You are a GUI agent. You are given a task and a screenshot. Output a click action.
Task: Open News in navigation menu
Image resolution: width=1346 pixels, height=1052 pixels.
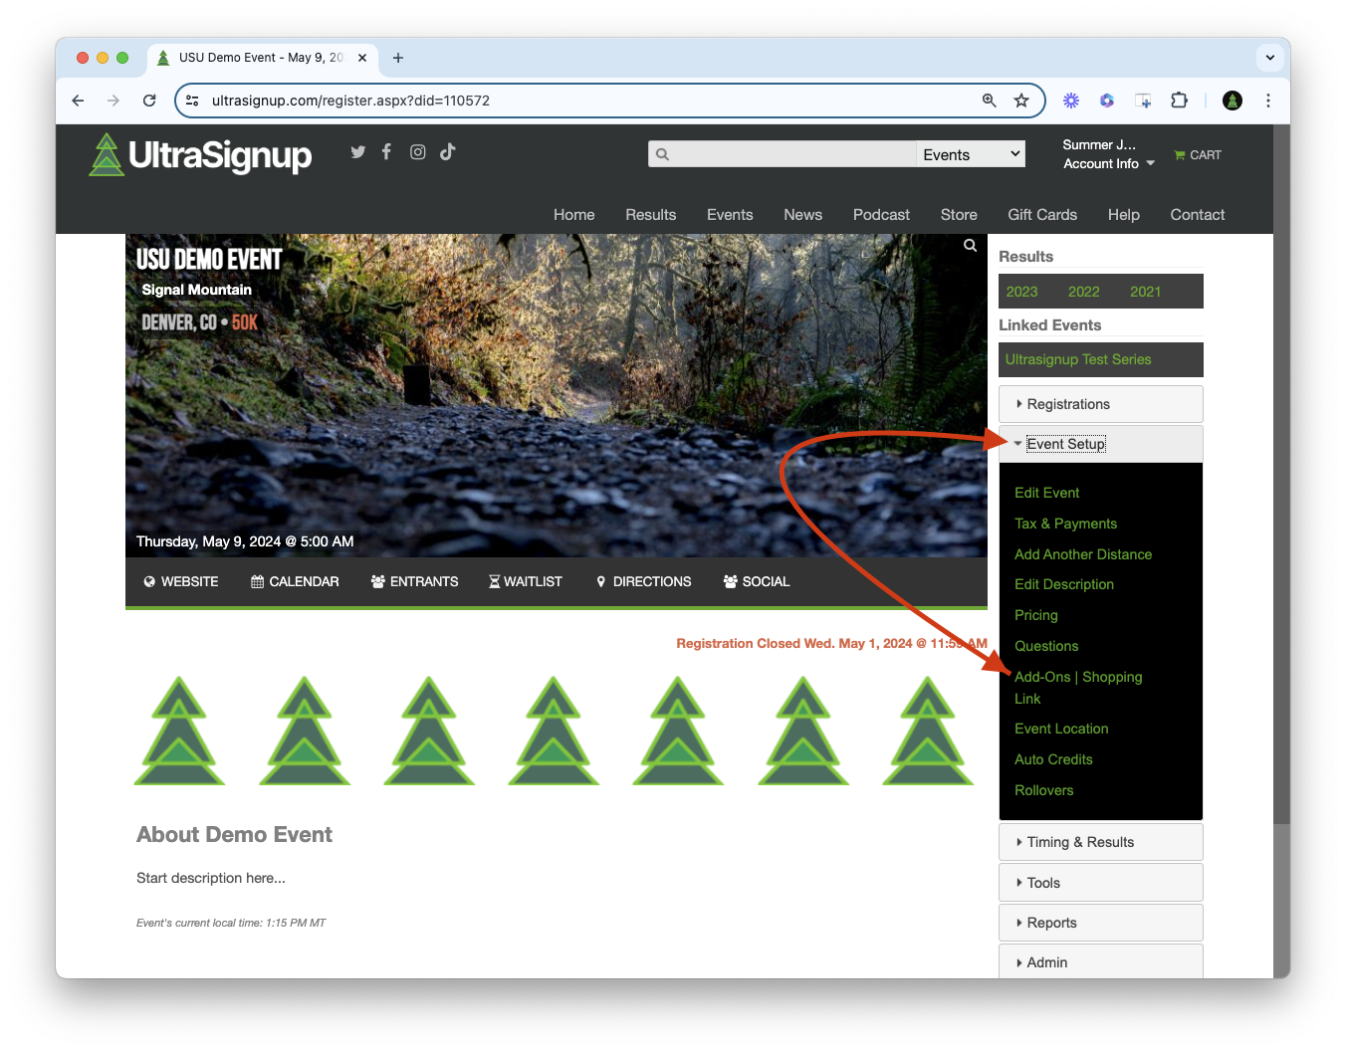(803, 215)
